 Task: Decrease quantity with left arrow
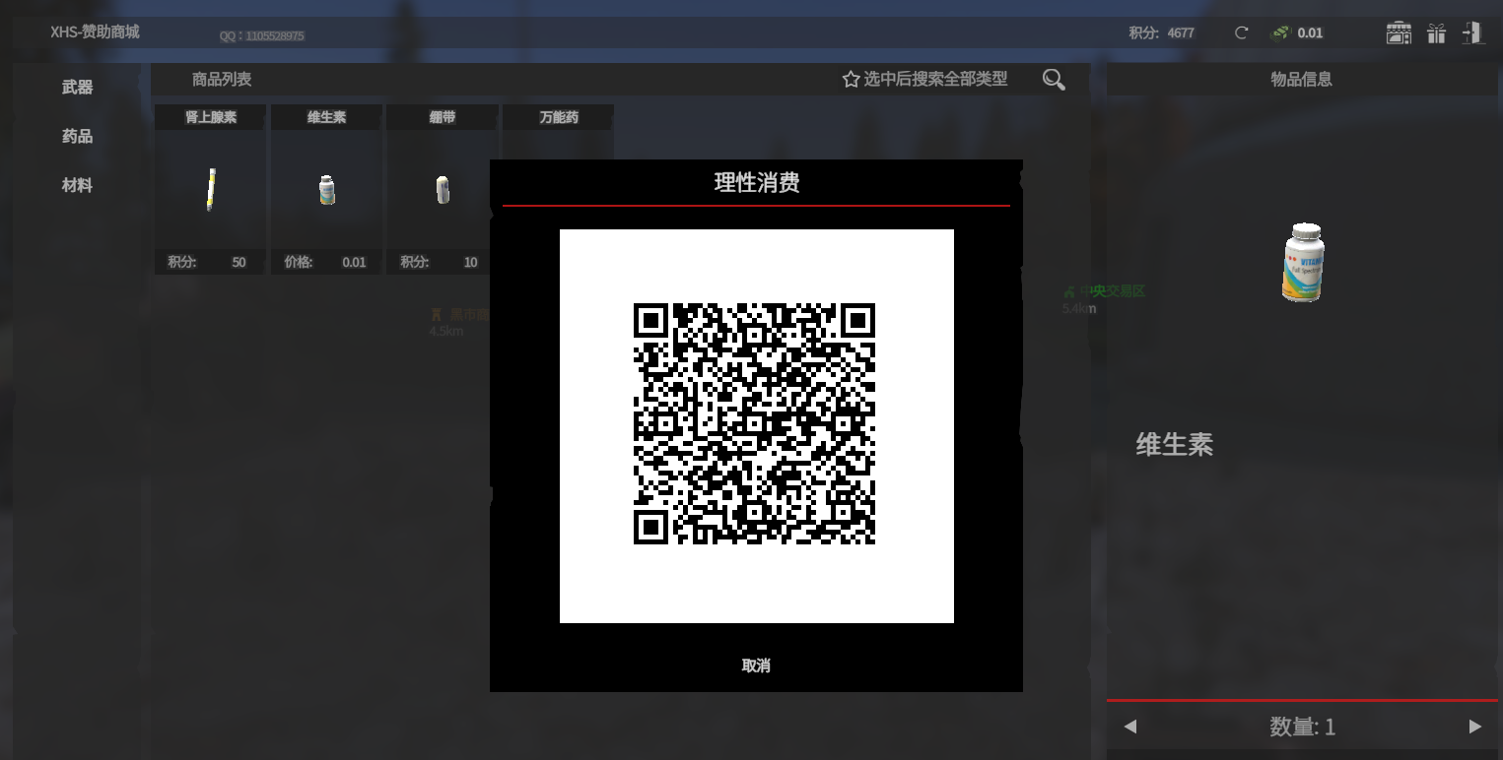1130,727
